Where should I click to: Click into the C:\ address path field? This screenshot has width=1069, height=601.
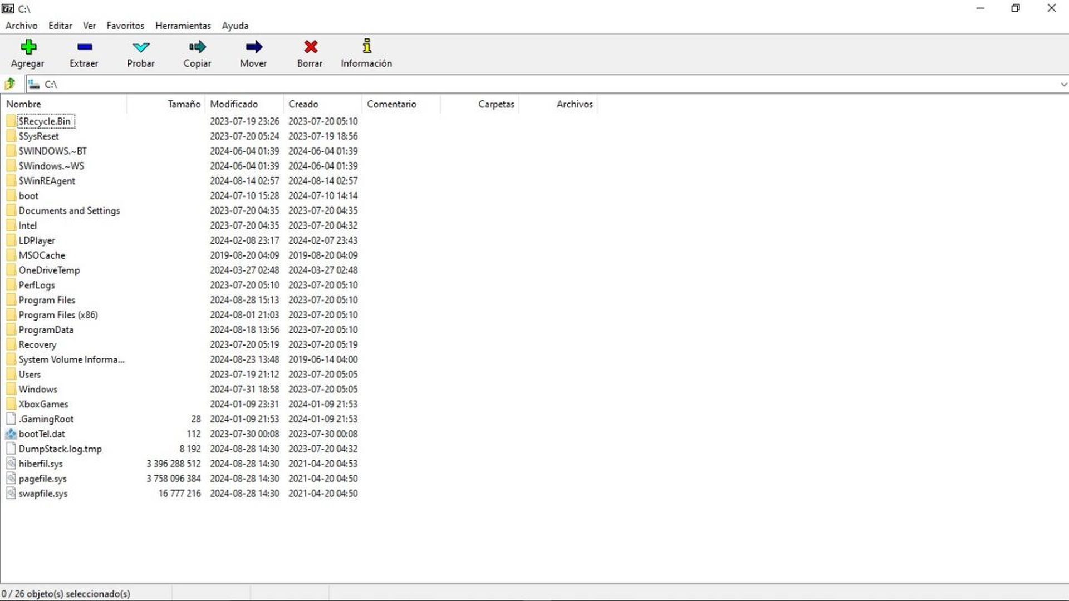pyautogui.click(x=501, y=85)
